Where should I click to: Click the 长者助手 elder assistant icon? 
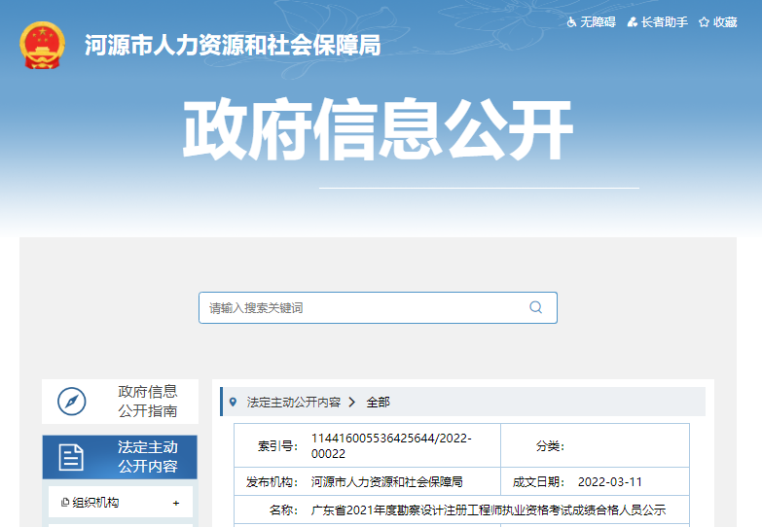tap(632, 21)
